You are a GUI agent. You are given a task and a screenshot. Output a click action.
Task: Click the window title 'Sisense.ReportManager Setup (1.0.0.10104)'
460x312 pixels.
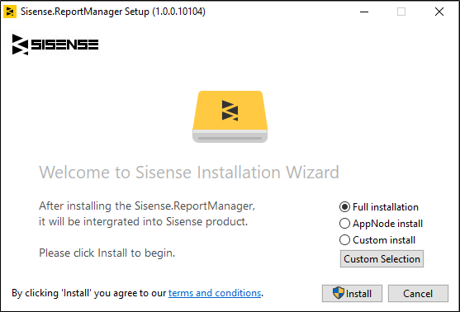[113, 12]
